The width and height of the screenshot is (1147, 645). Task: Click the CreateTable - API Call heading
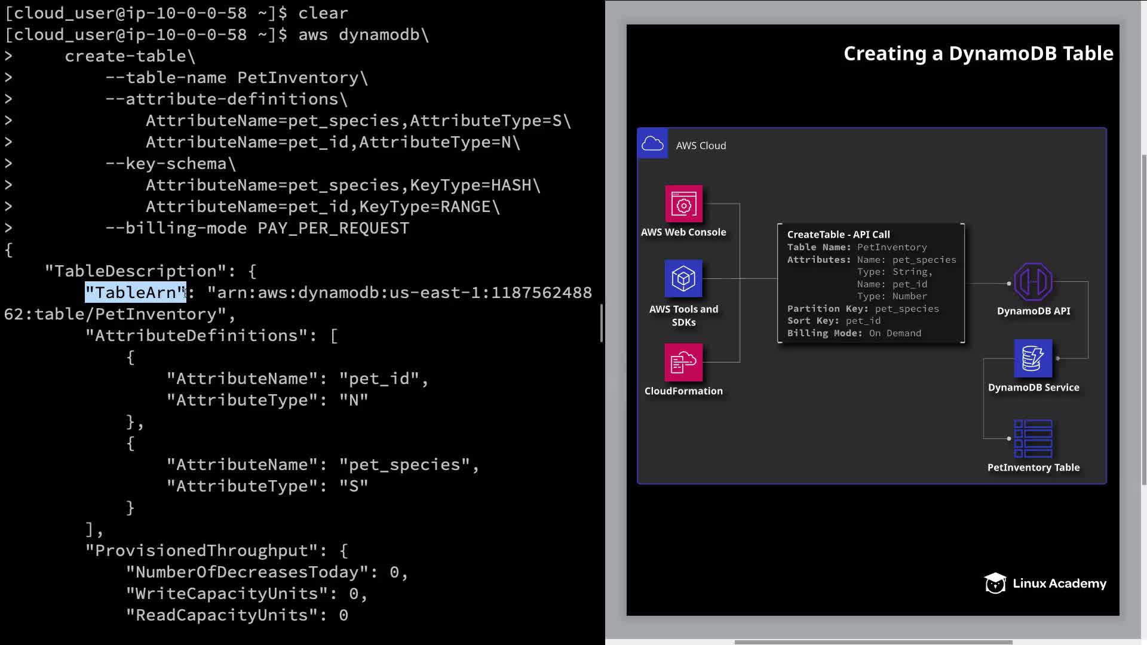tap(838, 235)
